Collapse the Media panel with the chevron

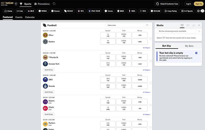click(199, 25)
